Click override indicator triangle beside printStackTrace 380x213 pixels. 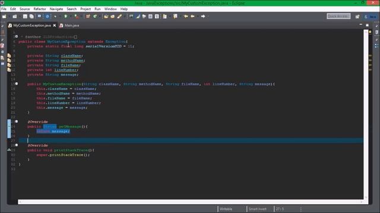(x=9, y=150)
